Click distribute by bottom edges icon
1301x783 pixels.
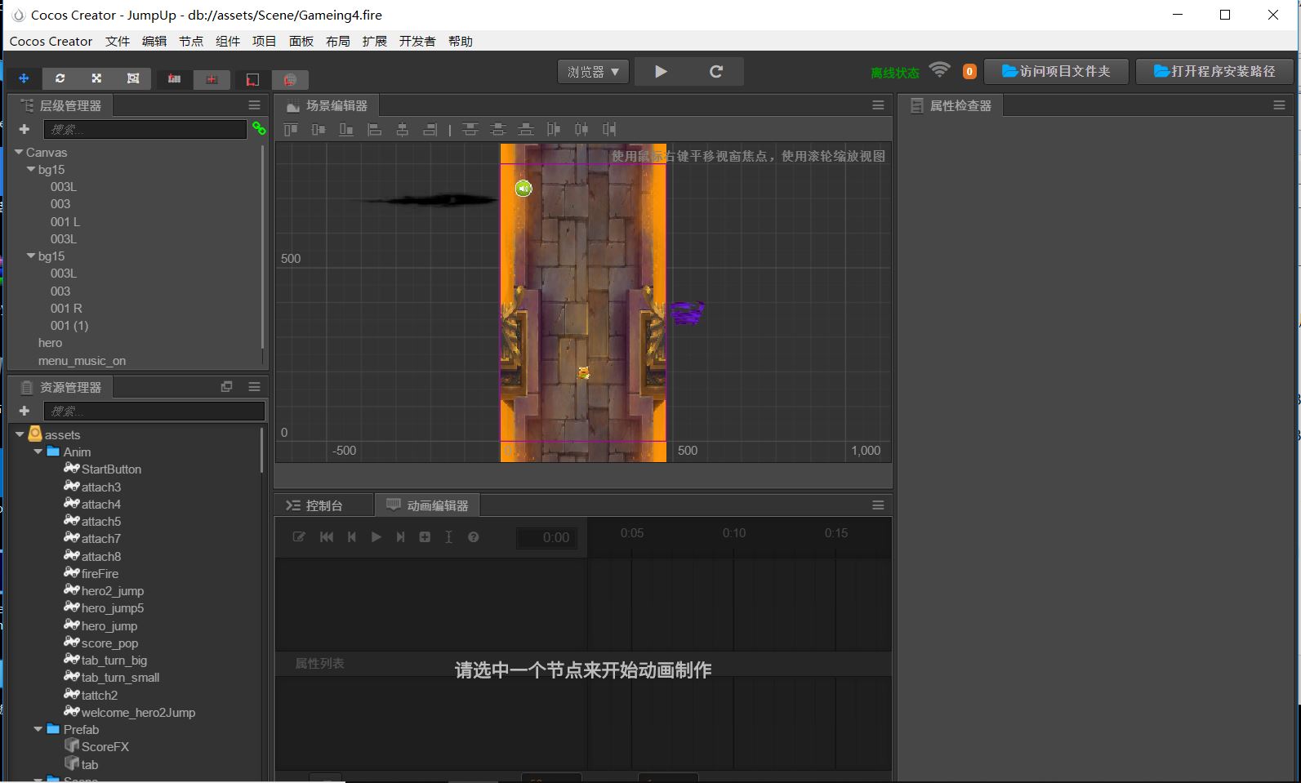(526, 129)
